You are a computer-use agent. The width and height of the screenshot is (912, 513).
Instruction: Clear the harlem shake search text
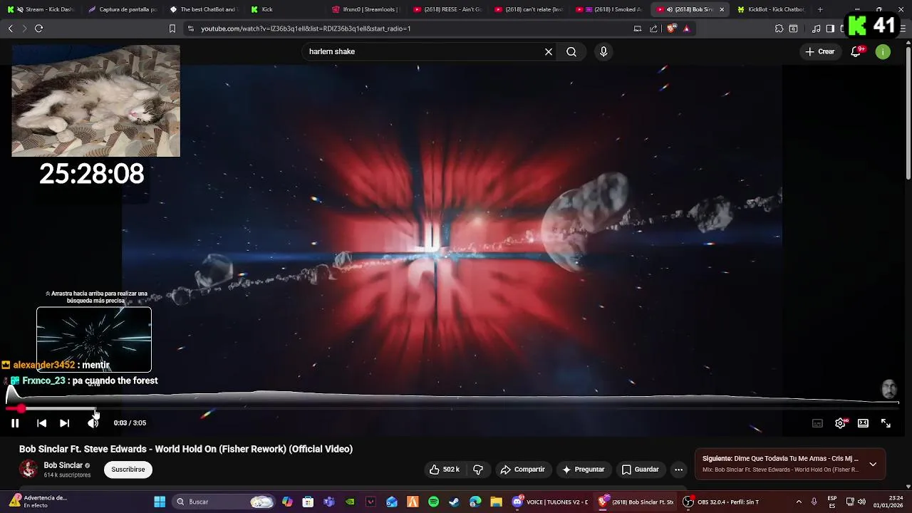pyautogui.click(x=549, y=52)
